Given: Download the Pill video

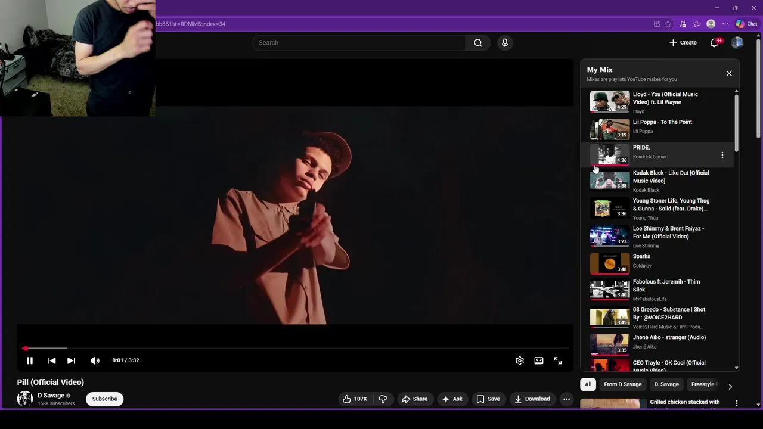Looking at the screenshot, I should (532, 399).
